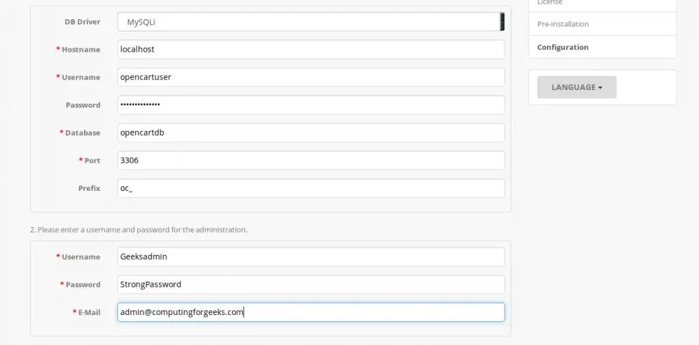Select the Configuration step in sidebar

point(602,47)
